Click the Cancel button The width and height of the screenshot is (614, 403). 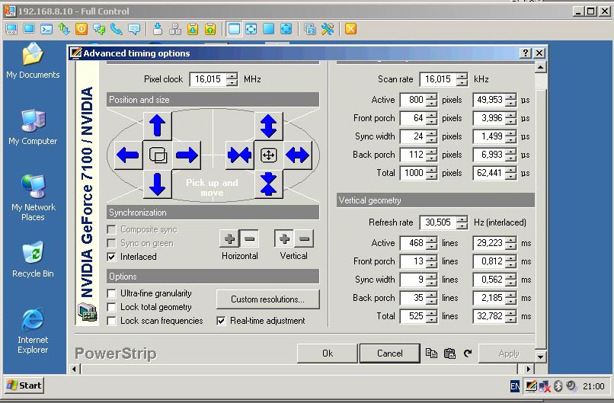389,353
